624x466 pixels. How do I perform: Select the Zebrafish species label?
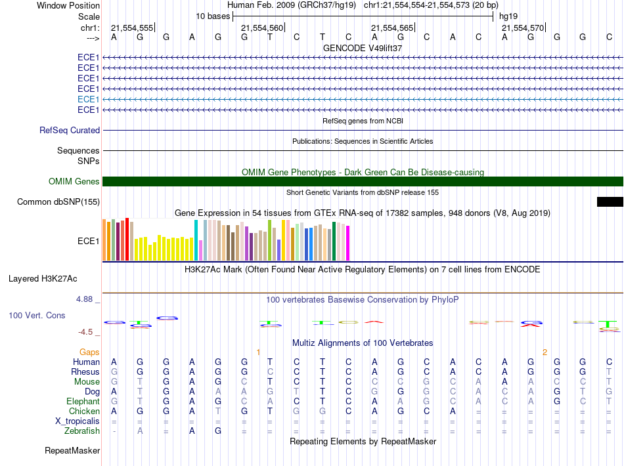[x=82, y=431]
